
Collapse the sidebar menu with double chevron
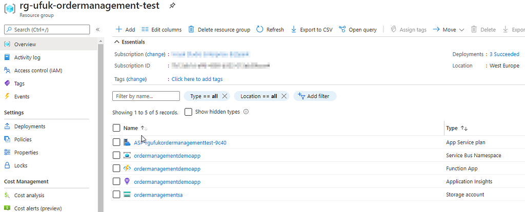click(97, 29)
